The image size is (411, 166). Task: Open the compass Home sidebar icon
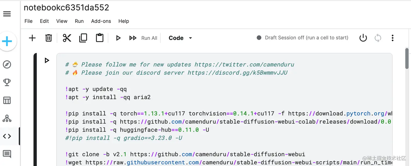(7, 65)
